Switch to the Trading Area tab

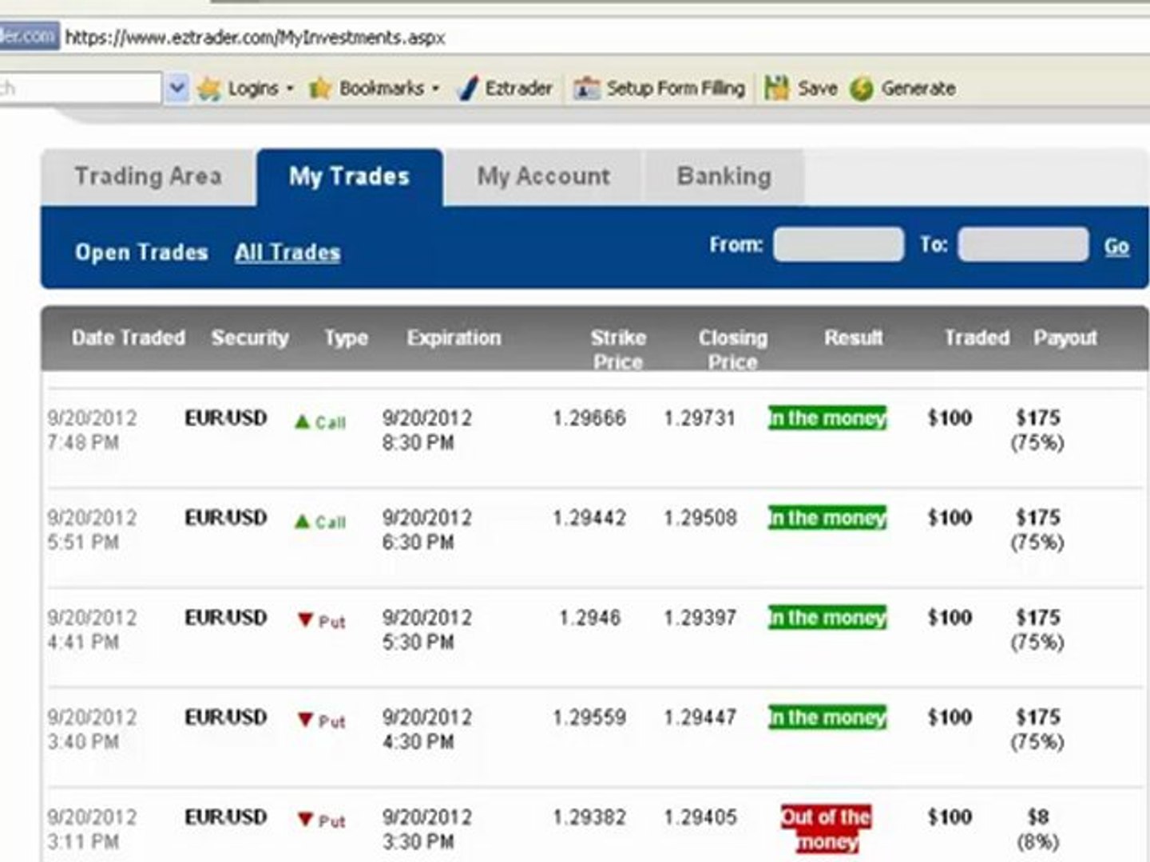(149, 176)
